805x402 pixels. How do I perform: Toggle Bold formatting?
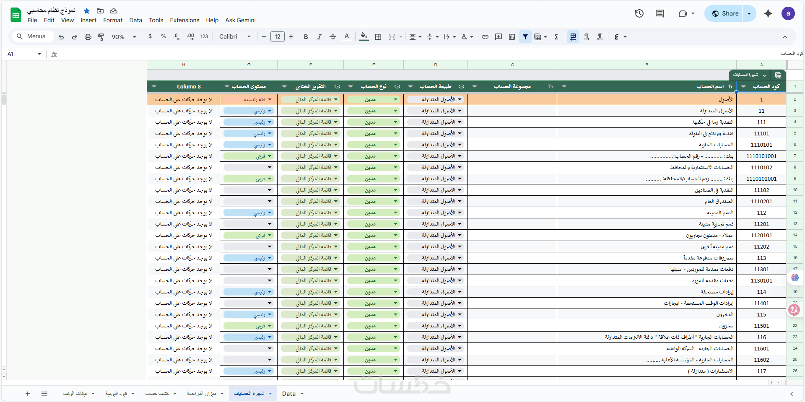click(306, 37)
